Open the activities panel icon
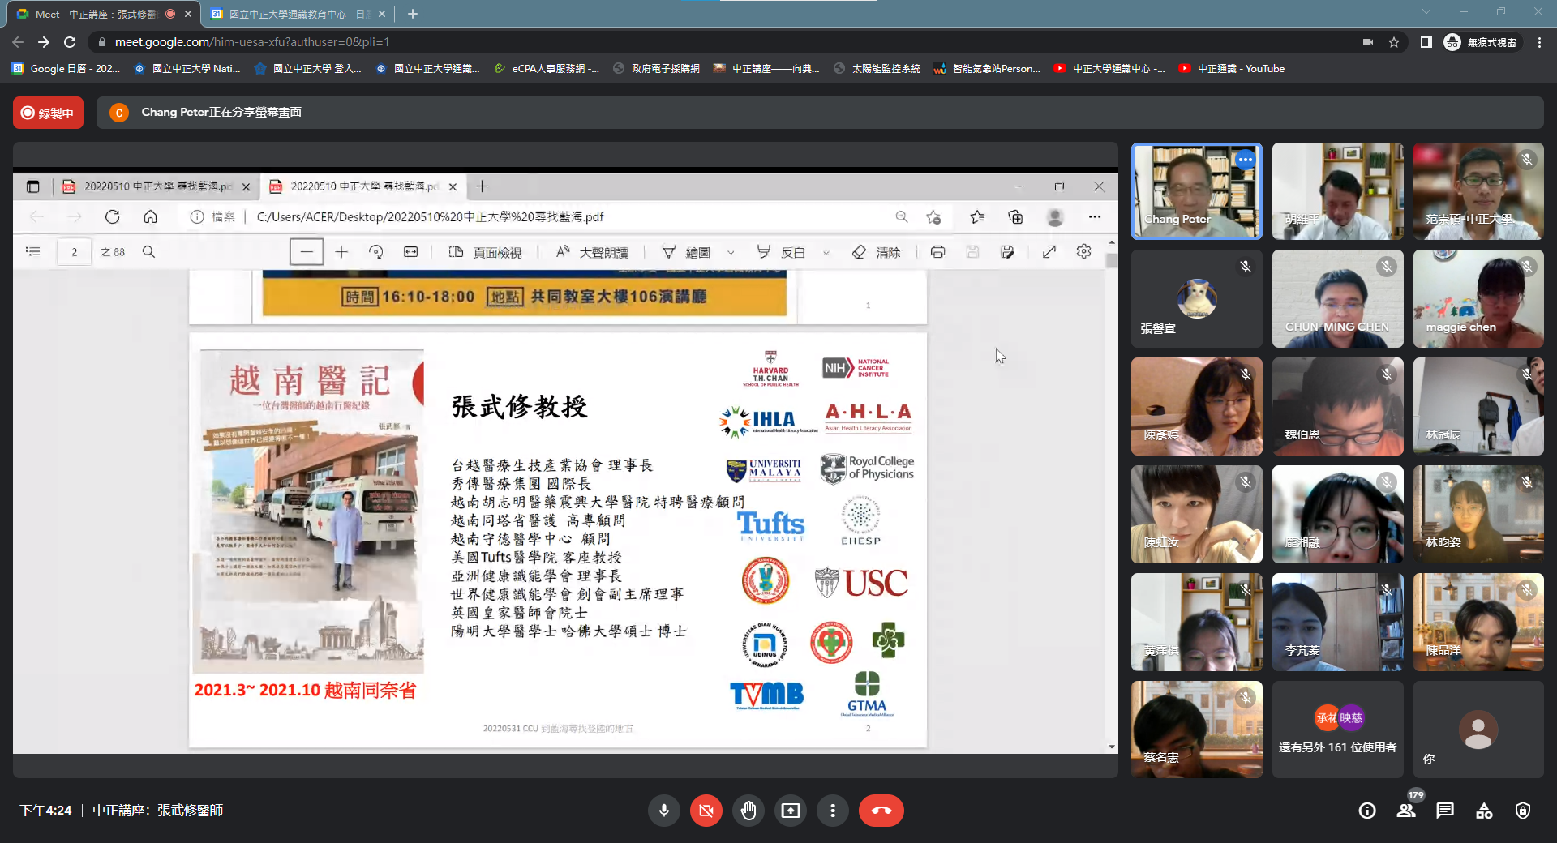 pos(1484,811)
